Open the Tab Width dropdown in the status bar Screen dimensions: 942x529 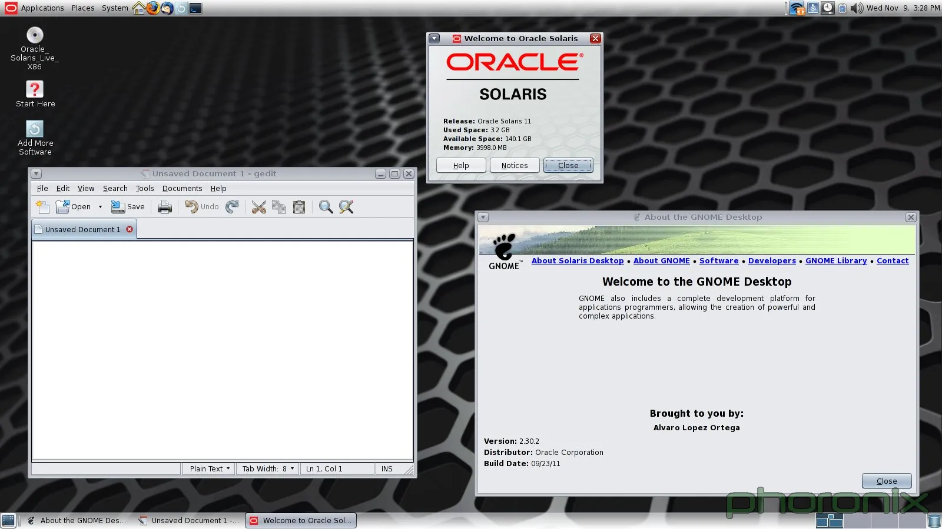tap(268, 469)
